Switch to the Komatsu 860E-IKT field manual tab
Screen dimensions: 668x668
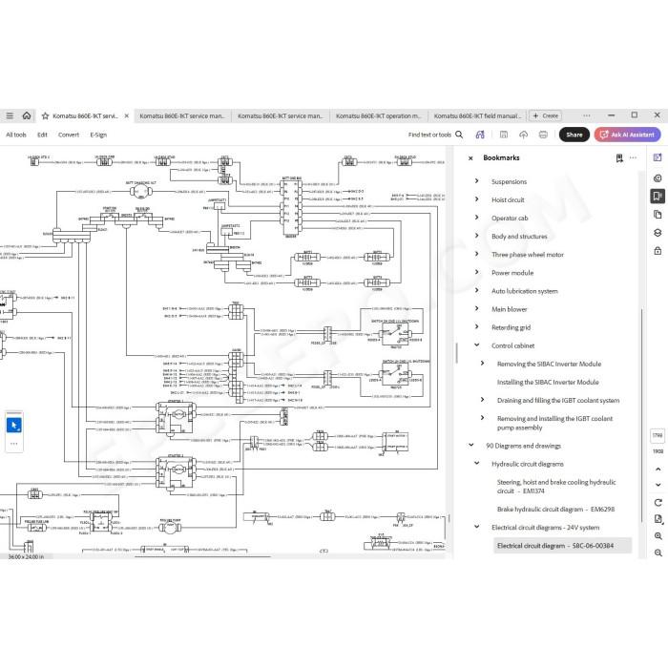coord(477,115)
